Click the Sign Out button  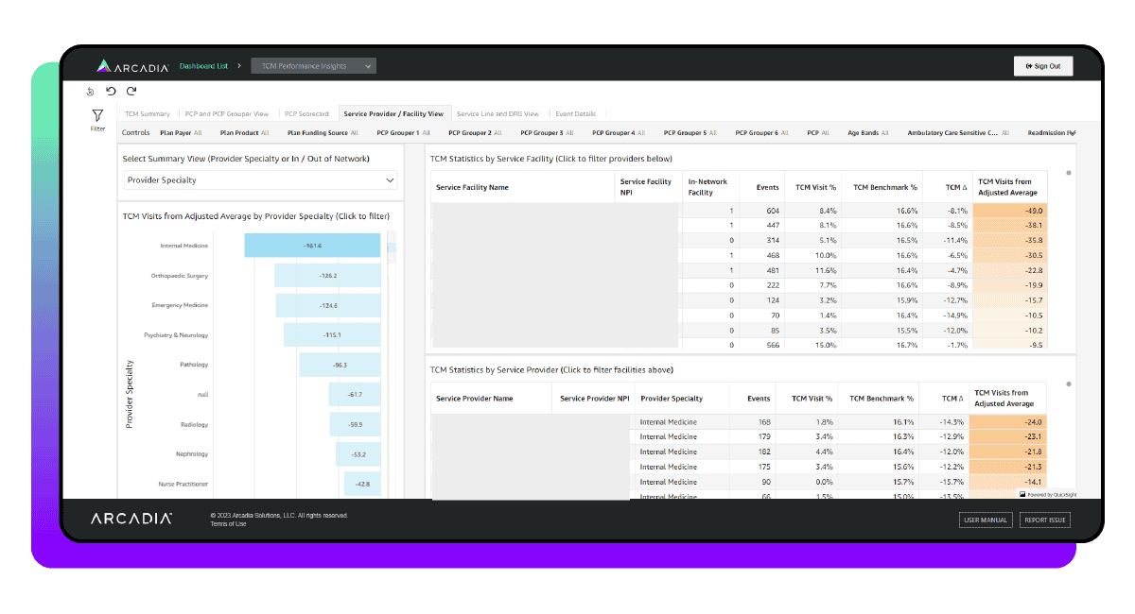point(1042,66)
